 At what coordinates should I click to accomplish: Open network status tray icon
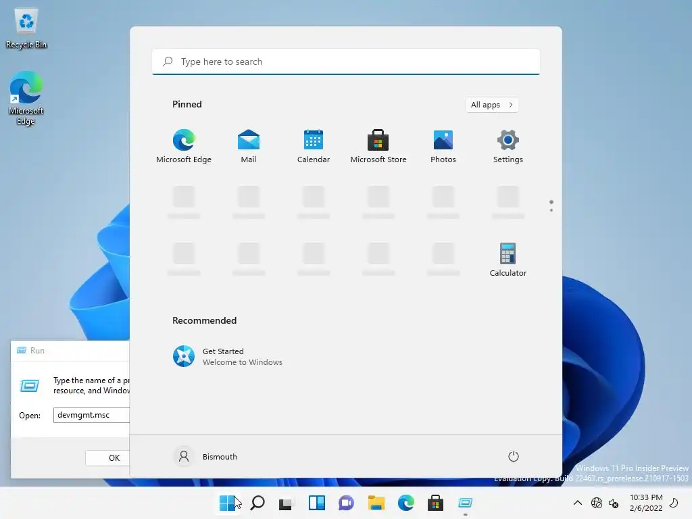click(597, 503)
